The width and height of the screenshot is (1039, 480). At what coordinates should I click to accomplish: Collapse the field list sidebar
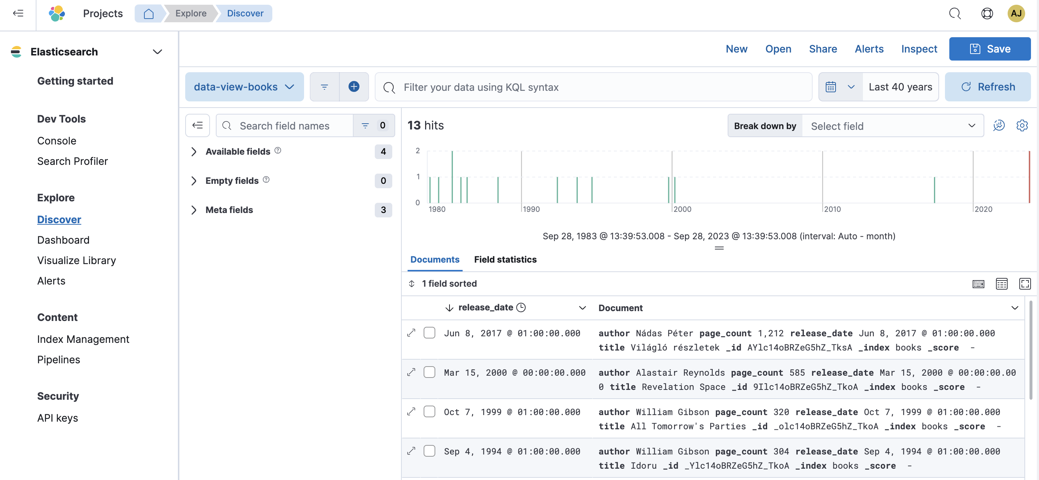[x=197, y=125]
